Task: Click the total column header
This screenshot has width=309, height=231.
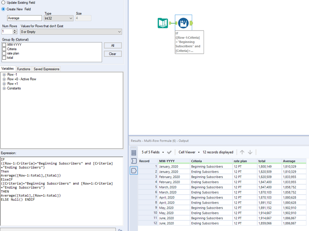Action: pyautogui.click(x=270, y=161)
